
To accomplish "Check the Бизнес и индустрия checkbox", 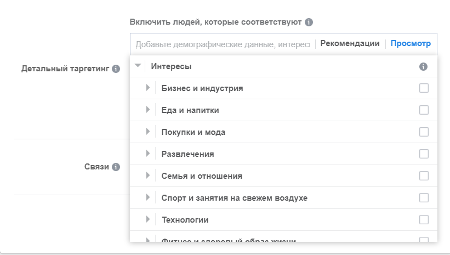I will [x=424, y=88].
